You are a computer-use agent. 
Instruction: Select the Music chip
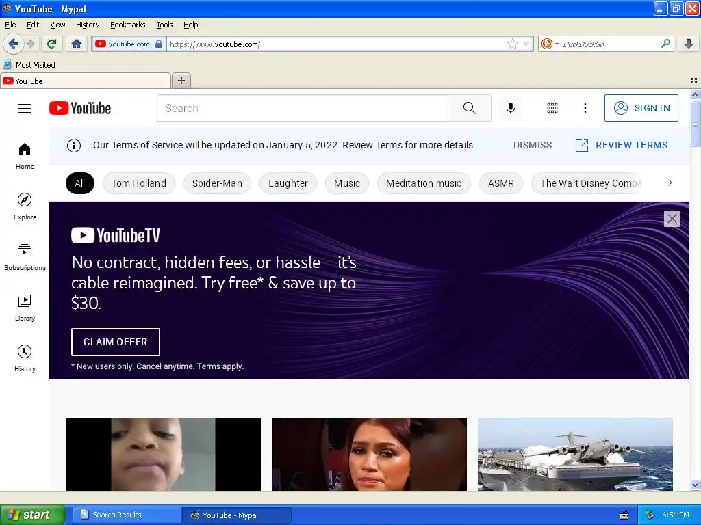click(347, 183)
